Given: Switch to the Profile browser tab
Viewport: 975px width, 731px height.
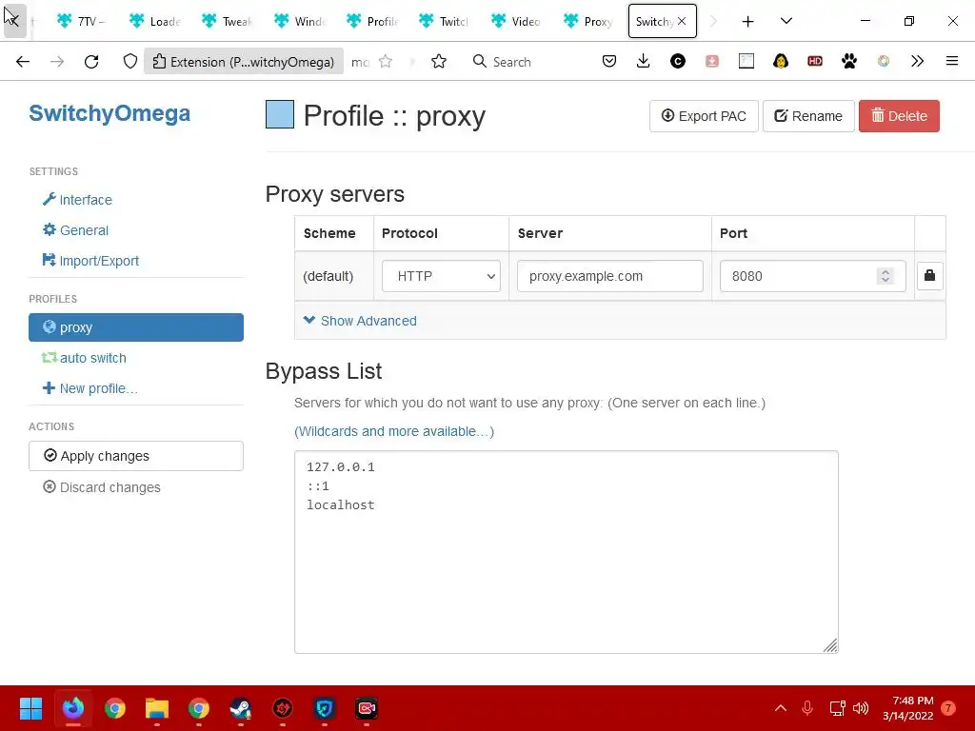Looking at the screenshot, I should pos(372,21).
